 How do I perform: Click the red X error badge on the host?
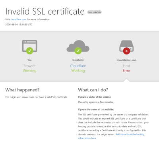[126, 51]
